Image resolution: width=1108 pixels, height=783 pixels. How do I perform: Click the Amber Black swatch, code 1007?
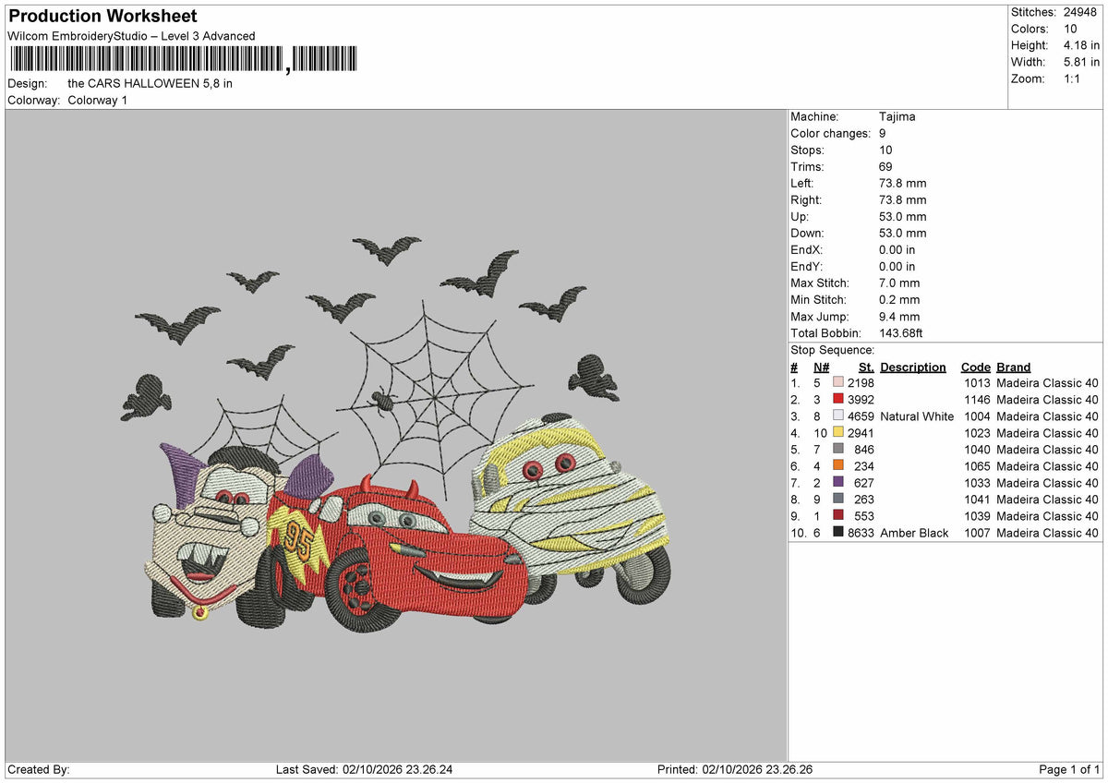pos(838,533)
